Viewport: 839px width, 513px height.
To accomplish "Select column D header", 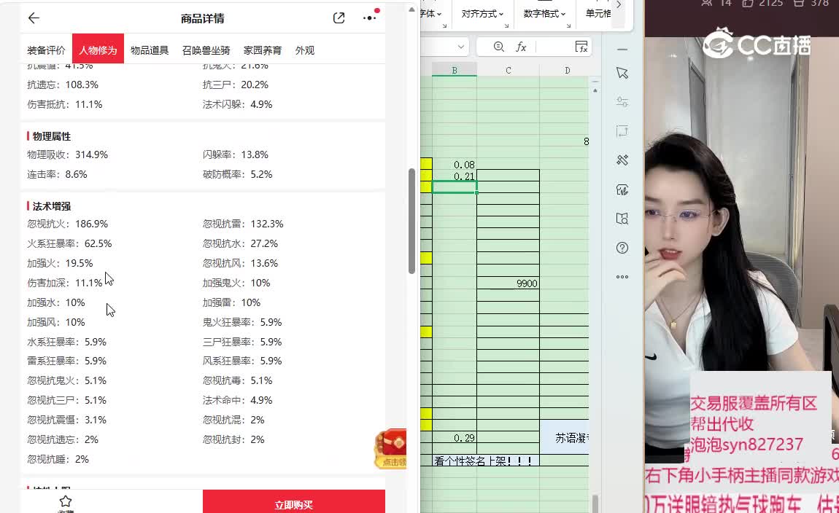I will point(567,70).
